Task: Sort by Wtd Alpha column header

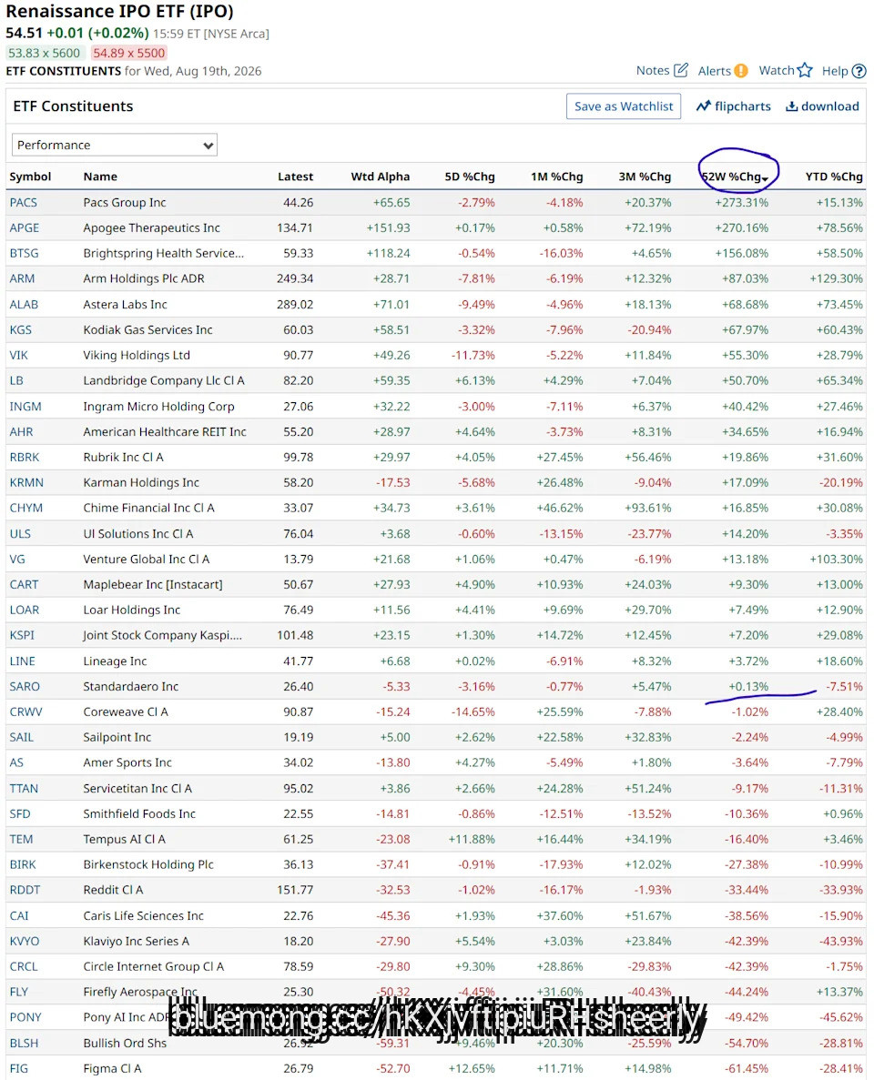Action: click(381, 177)
